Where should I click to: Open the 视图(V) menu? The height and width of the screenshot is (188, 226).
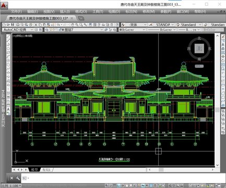[x=49, y=11]
